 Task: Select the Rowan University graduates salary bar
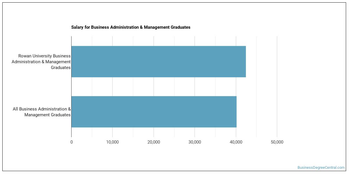pyautogui.click(x=159, y=61)
